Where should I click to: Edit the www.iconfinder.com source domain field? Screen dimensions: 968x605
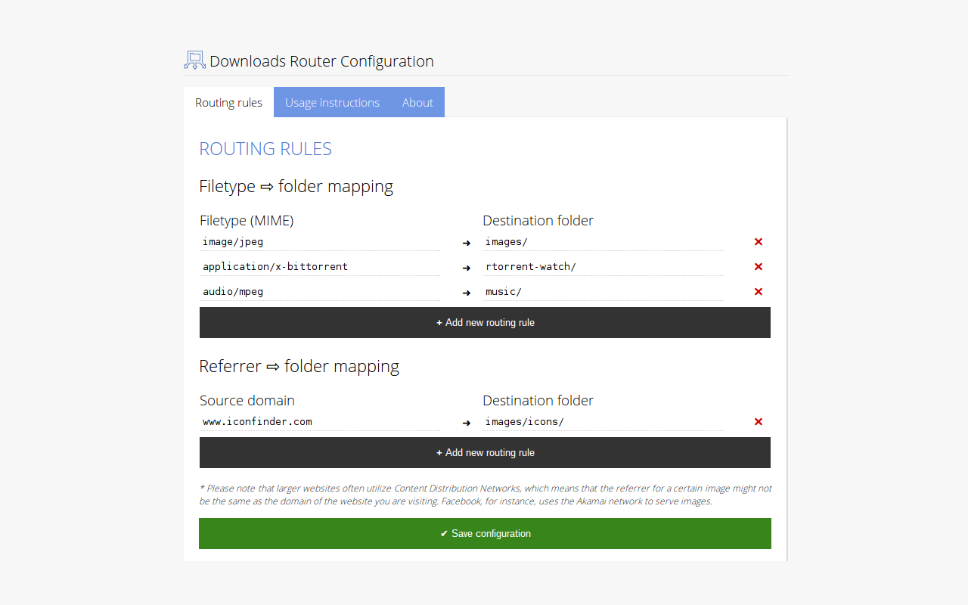[319, 421]
